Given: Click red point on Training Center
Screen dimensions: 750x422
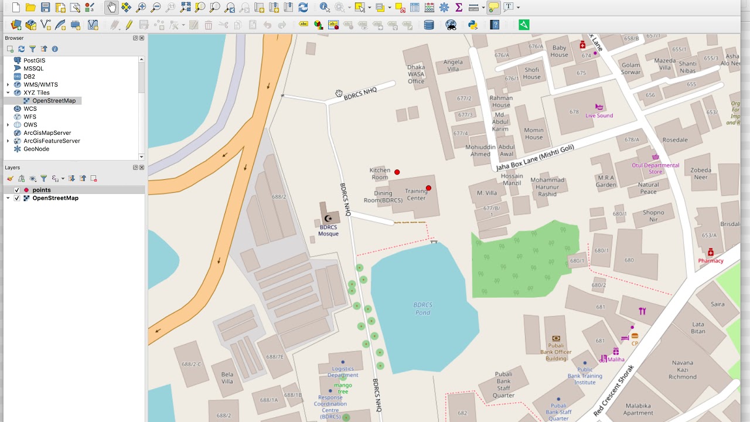Looking at the screenshot, I should pos(428,188).
